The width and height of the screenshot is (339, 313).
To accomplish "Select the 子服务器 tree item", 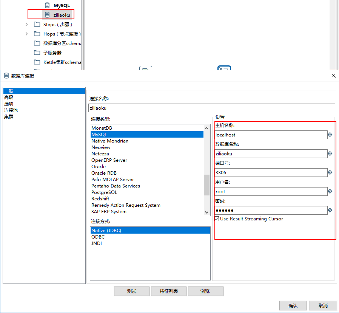I will pos(52,53).
